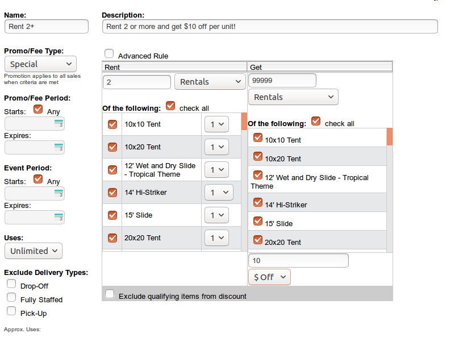463x346 pixels.
Task: Enable the Advanced Rule checkbox
Action: (x=109, y=53)
